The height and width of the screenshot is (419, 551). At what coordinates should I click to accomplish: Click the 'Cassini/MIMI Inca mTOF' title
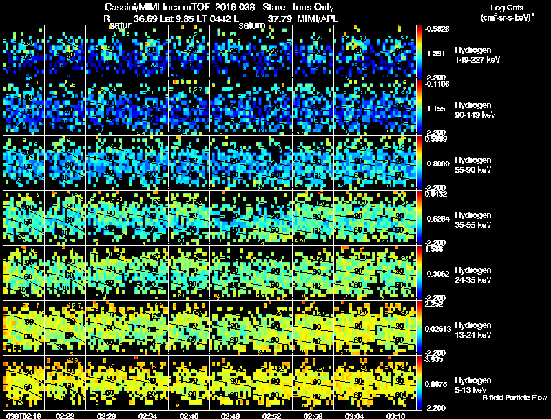coord(157,8)
